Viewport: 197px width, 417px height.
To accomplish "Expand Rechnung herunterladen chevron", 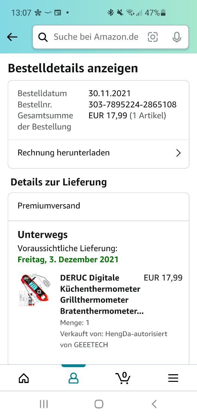I will pos(178,153).
